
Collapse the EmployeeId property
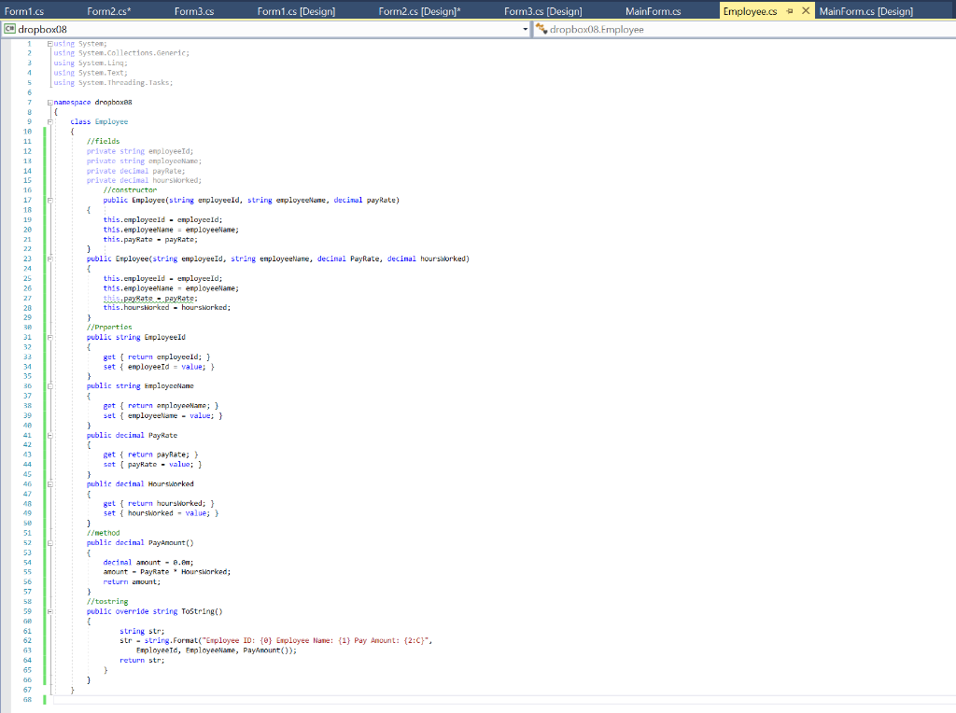point(51,337)
